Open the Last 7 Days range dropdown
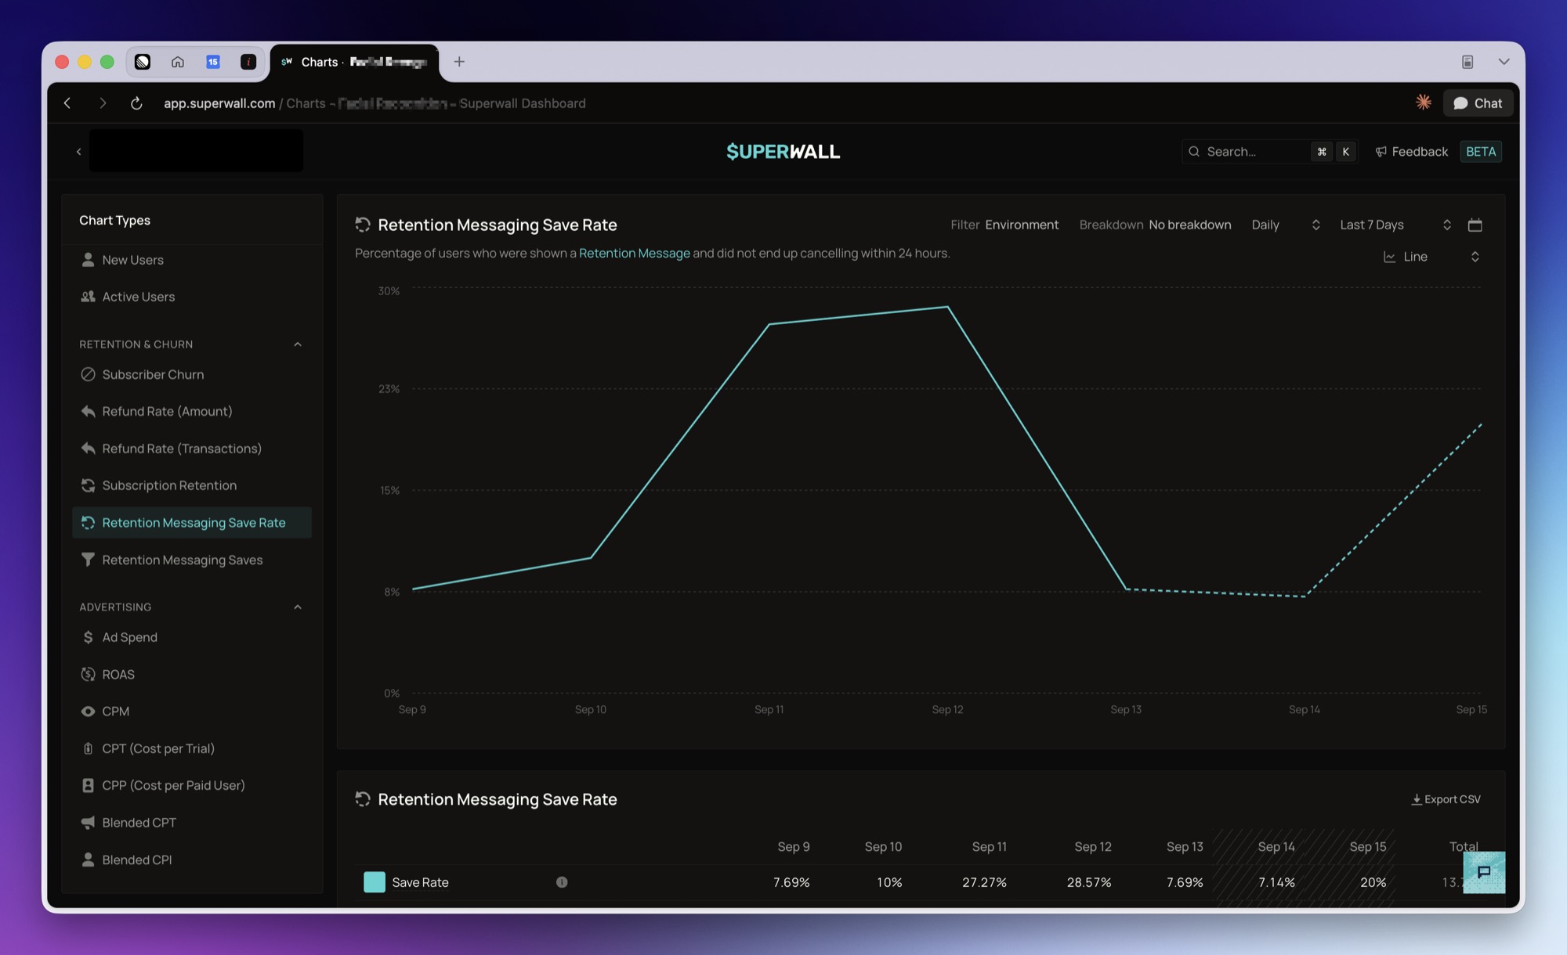Viewport: 1567px width, 955px height. tap(1395, 225)
